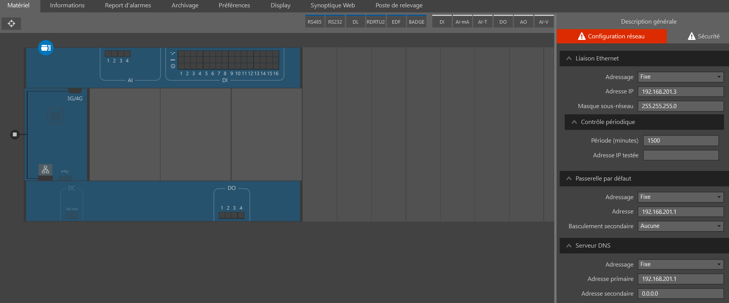Collapse the Contrôle périodique section

(574, 122)
